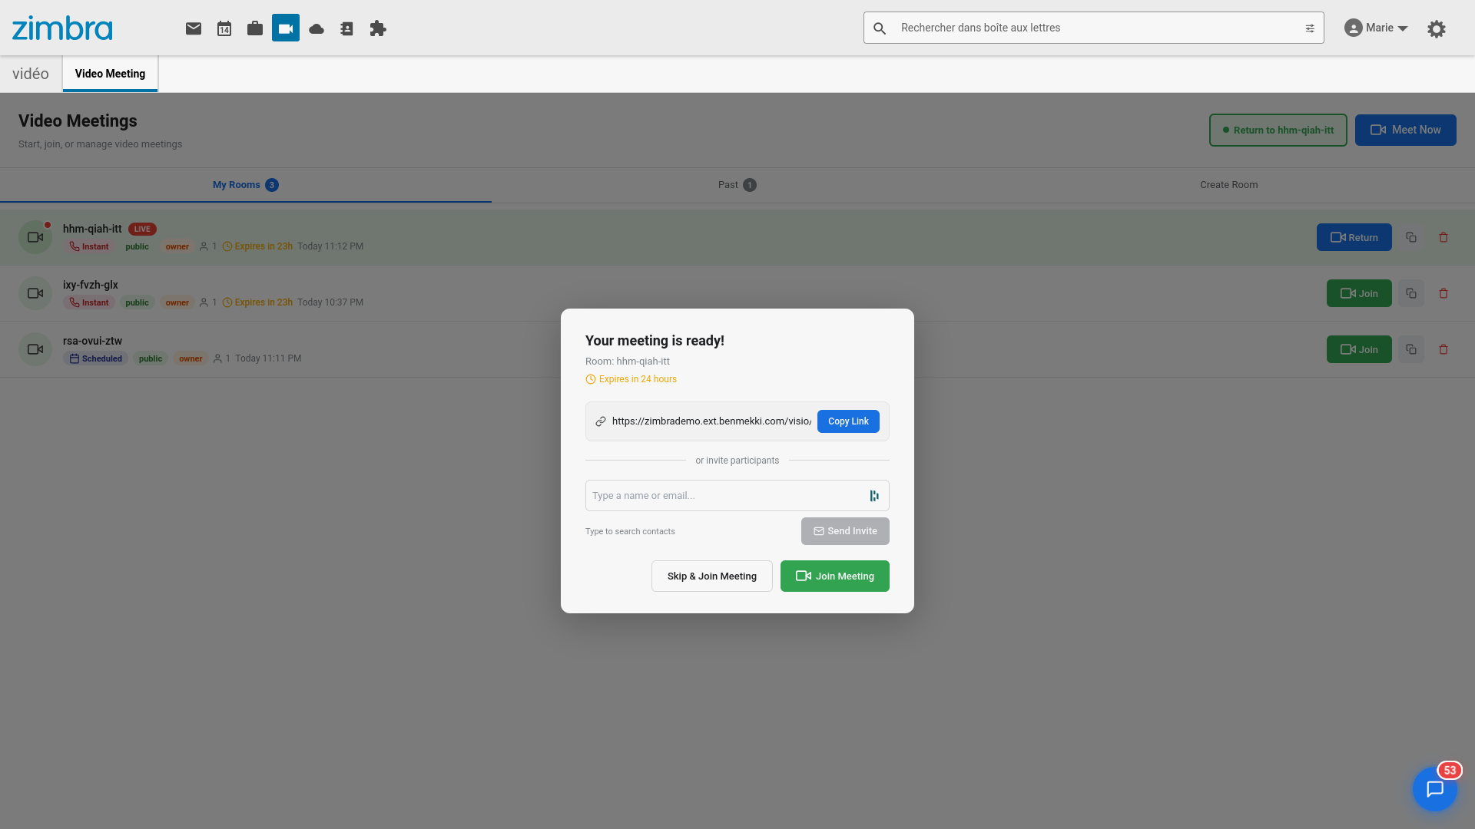The height and width of the screenshot is (829, 1475).
Task: Open advanced search filters icon
Action: pyautogui.click(x=1309, y=28)
